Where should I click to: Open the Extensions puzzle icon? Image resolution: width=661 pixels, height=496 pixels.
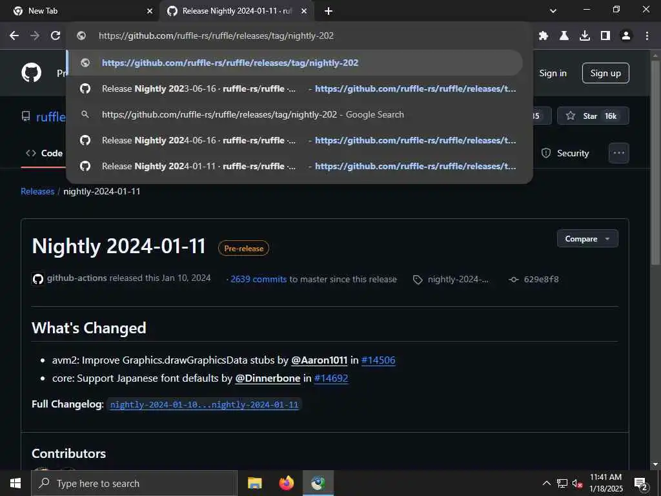pos(544,36)
